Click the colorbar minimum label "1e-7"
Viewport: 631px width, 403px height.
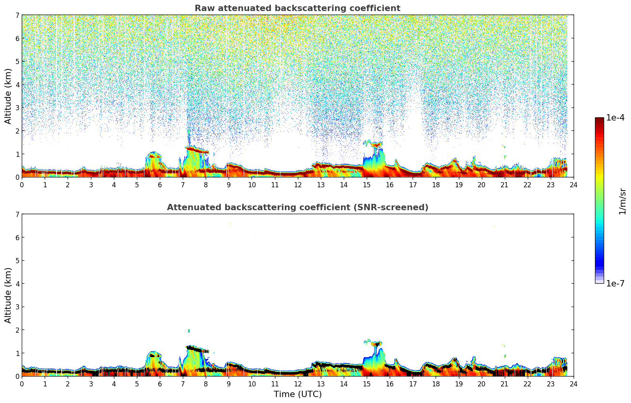pos(615,284)
